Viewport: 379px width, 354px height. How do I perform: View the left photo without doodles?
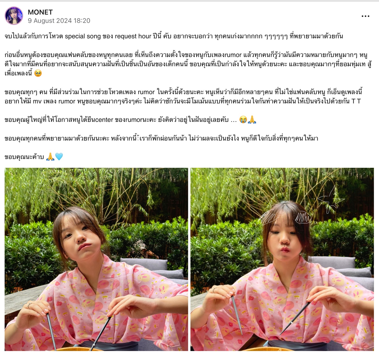click(x=96, y=259)
